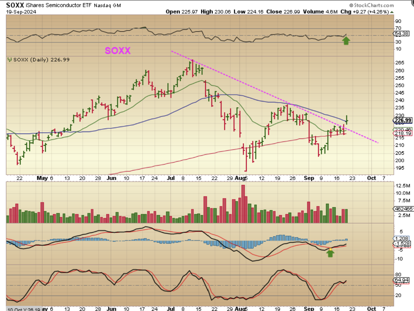Open the StockCharts.com watermark link
This screenshot has height=311, width=414.
(x=374, y=5)
